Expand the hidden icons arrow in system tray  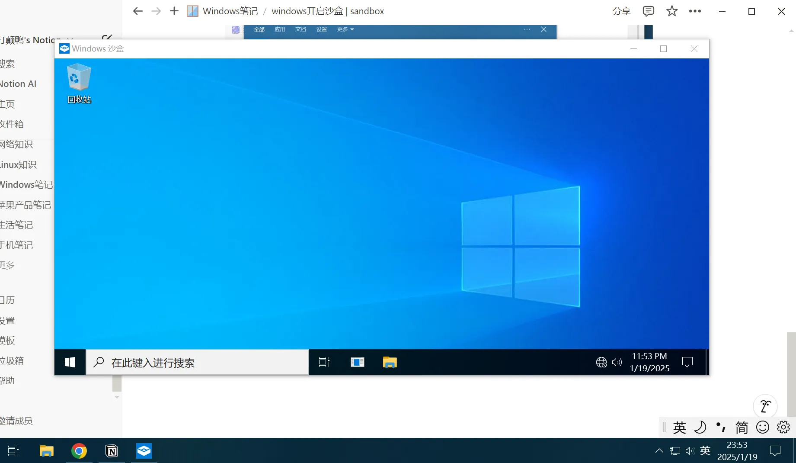pos(659,451)
